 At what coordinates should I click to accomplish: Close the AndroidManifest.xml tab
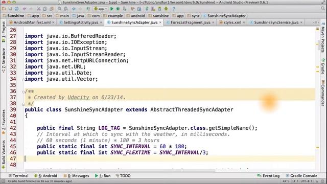click(x=53, y=22)
